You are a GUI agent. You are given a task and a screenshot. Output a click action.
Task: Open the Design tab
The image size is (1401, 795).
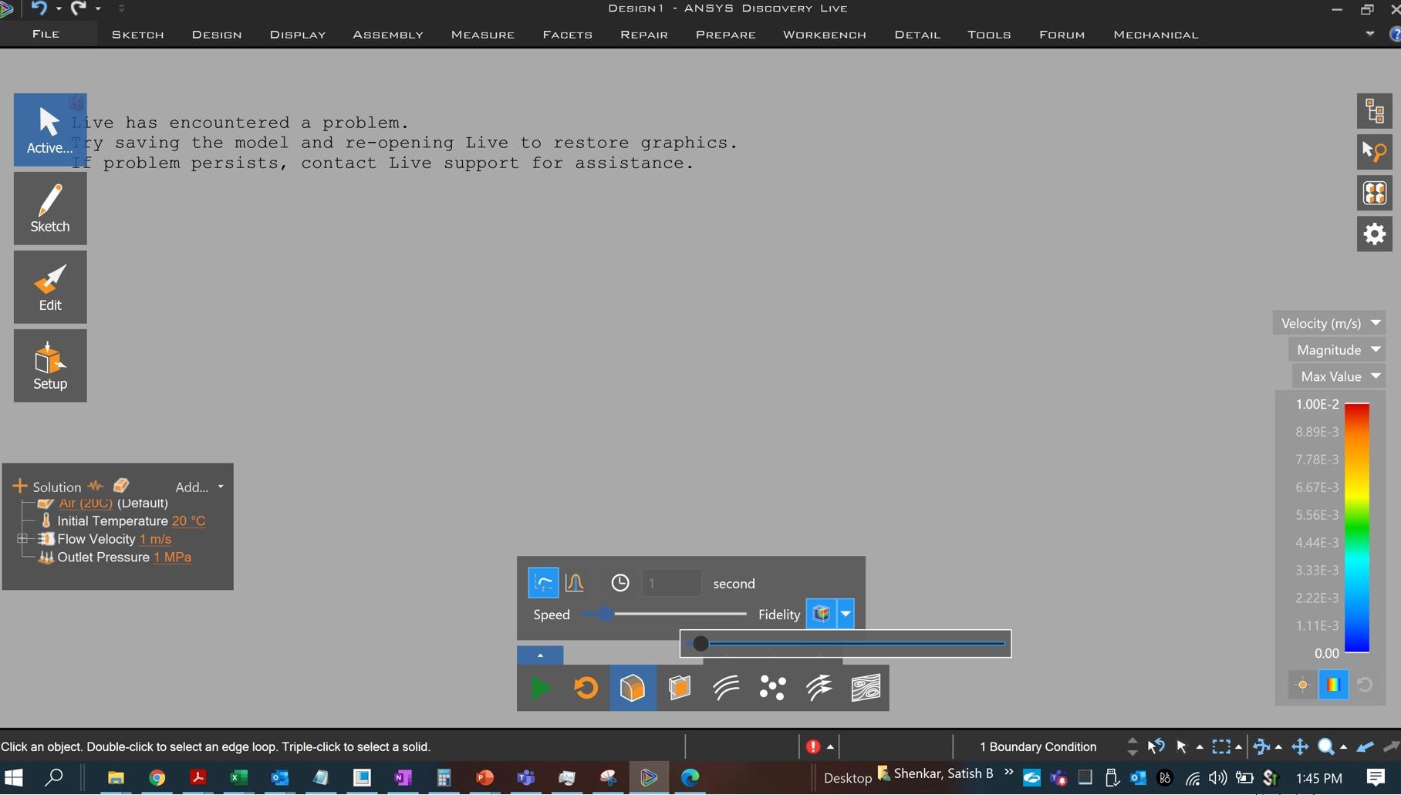click(x=217, y=35)
